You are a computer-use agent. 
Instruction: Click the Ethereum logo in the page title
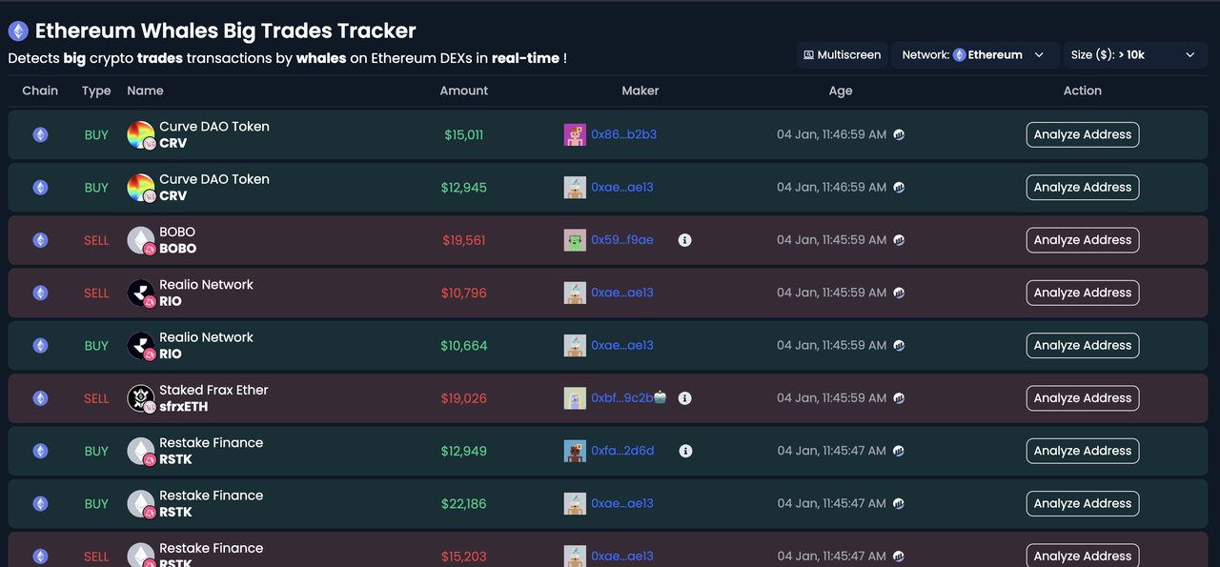pos(18,30)
